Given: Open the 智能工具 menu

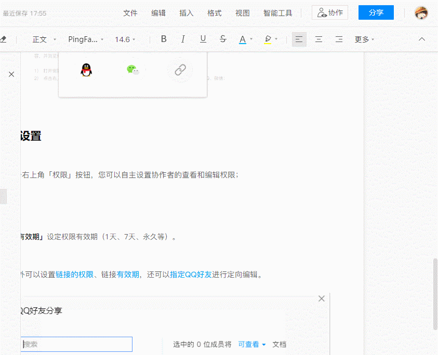Looking at the screenshot, I should (x=277, y=13).
